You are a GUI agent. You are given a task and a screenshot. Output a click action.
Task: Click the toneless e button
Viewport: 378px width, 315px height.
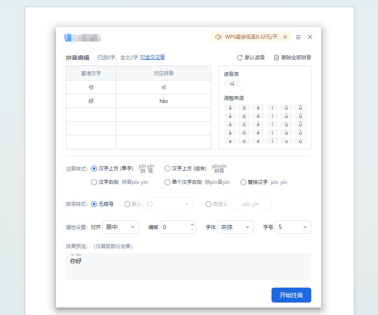click(x=258, y=141)
